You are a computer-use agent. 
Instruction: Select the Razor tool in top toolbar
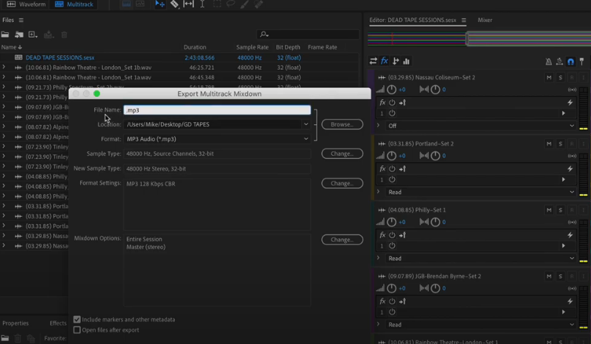point(174,4)
